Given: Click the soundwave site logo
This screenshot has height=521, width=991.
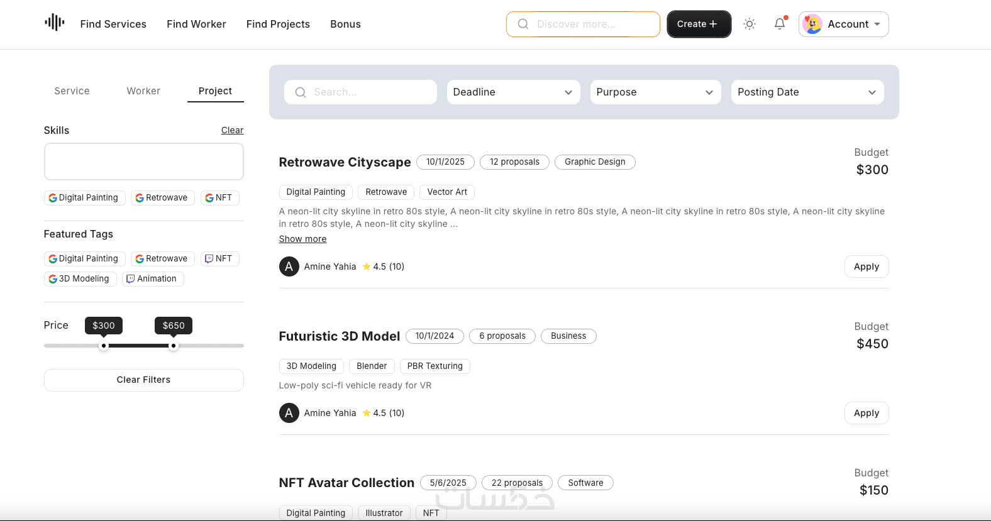Looking at the screenshot, I should coord(55,23).
